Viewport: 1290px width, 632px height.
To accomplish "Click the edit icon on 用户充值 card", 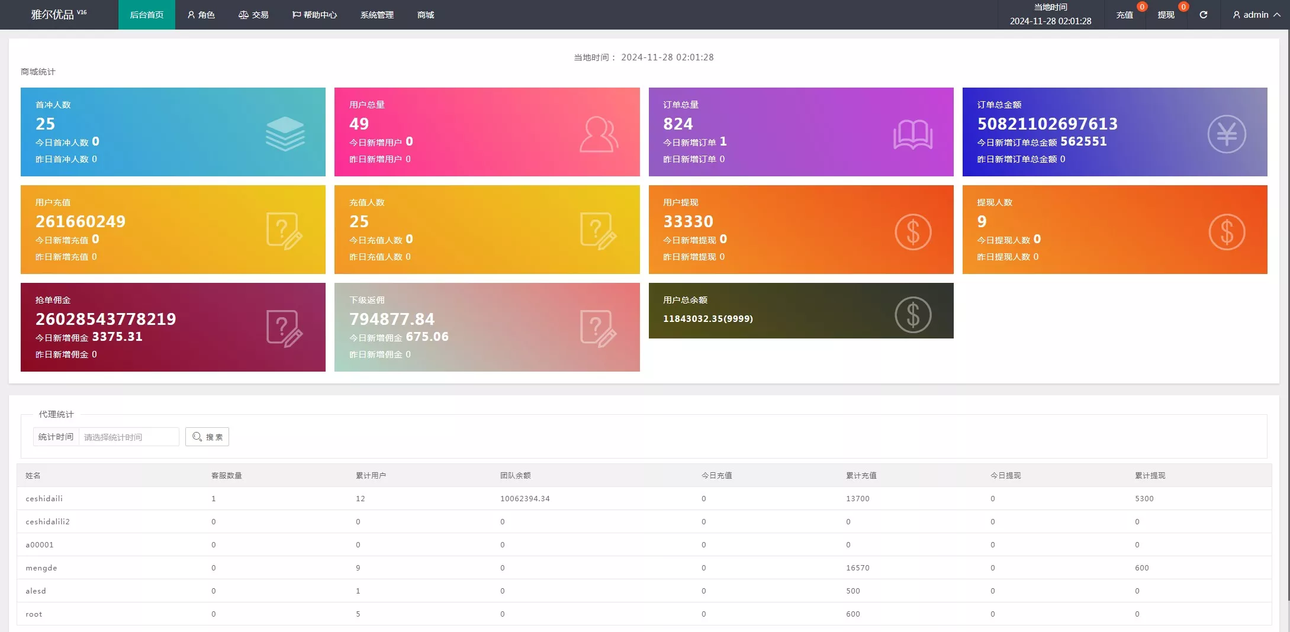I will click(284, 231).
